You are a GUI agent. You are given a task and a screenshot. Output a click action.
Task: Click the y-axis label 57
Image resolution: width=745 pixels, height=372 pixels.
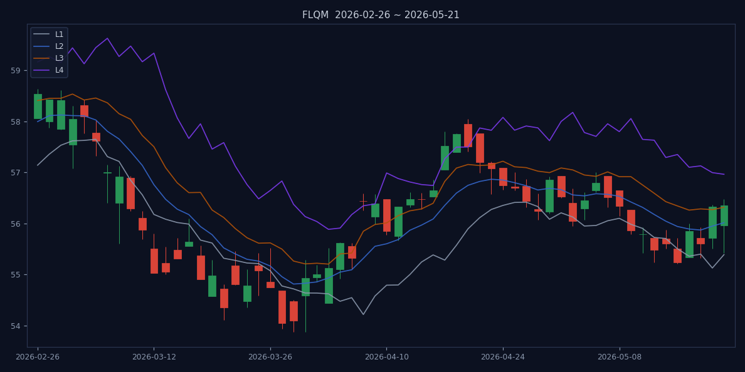point(16,173)
